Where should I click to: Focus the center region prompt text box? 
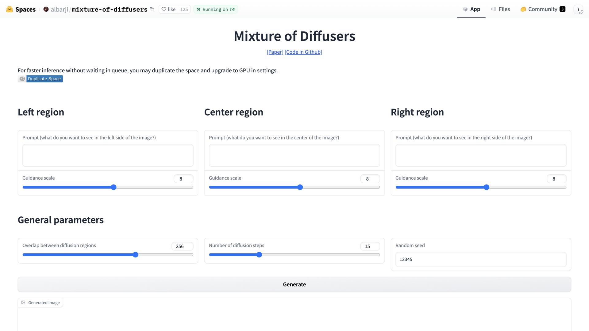[x=294, y=155]
